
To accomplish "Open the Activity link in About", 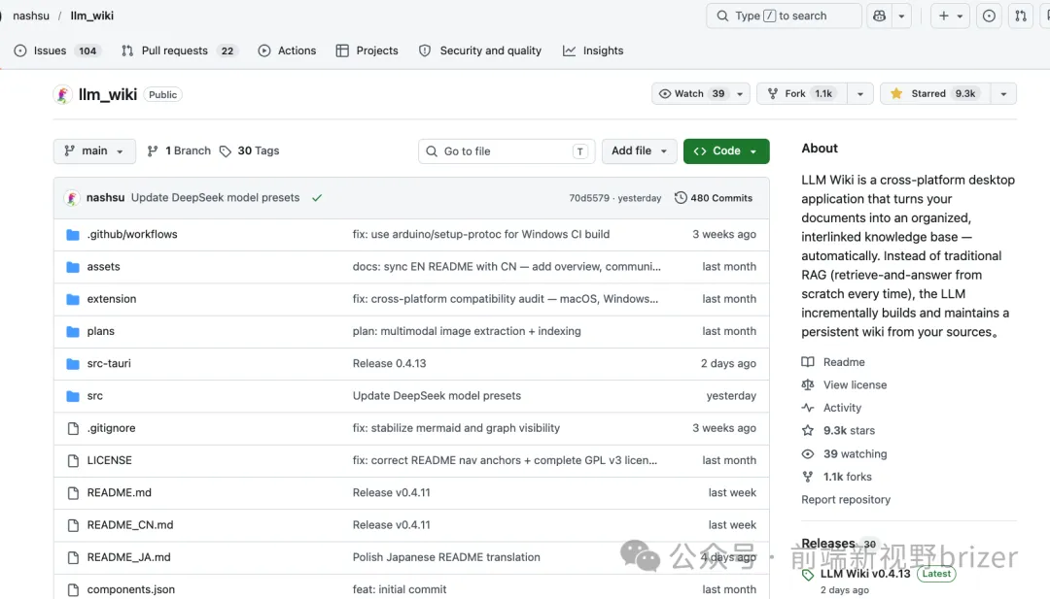I will point(831,408).
